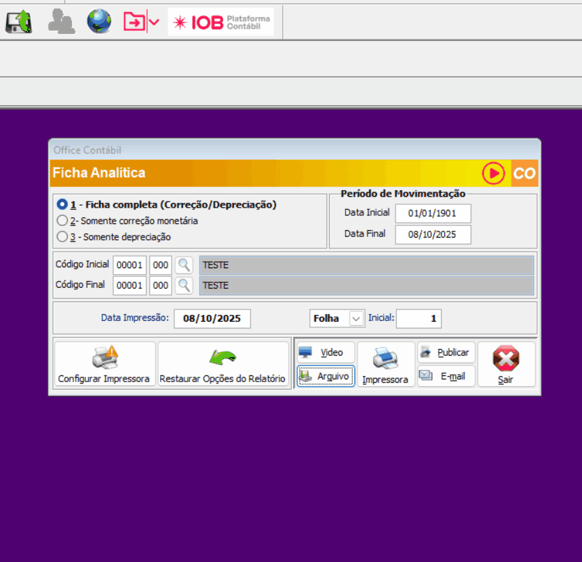This screenshot has width=582, height=562.
Task: Click the grey users icon in toolbar
Action: point(61,22)
